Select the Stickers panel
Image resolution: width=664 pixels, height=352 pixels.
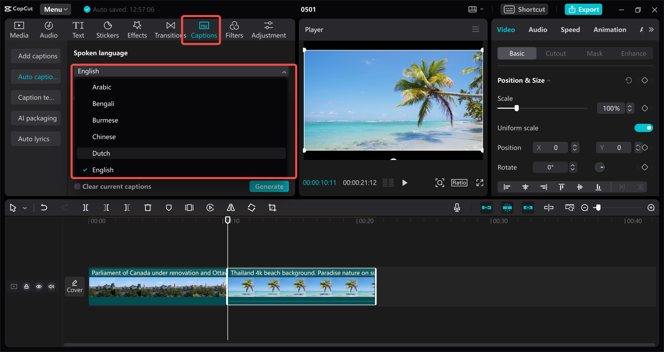coord(107,29)
